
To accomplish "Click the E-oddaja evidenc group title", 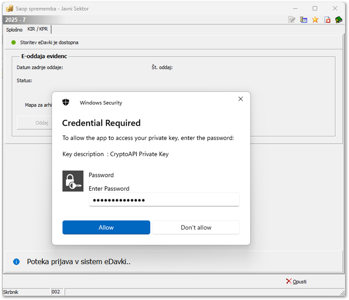I will click(x=44, y=56).
